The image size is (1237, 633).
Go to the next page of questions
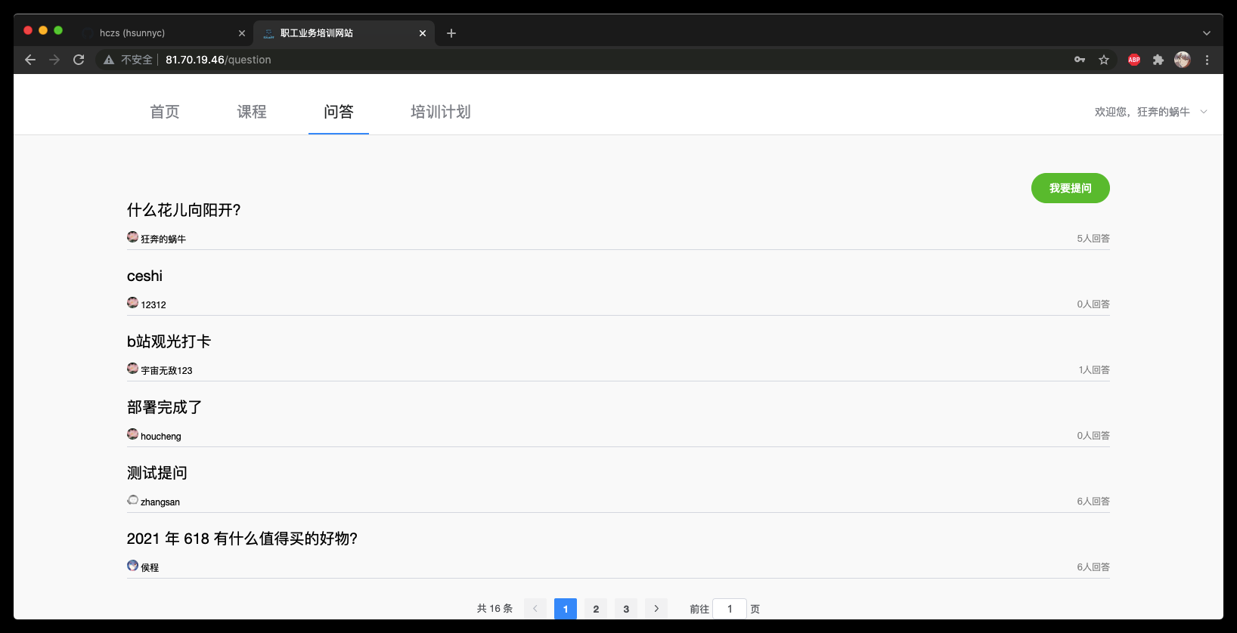(x=656, y=609)
